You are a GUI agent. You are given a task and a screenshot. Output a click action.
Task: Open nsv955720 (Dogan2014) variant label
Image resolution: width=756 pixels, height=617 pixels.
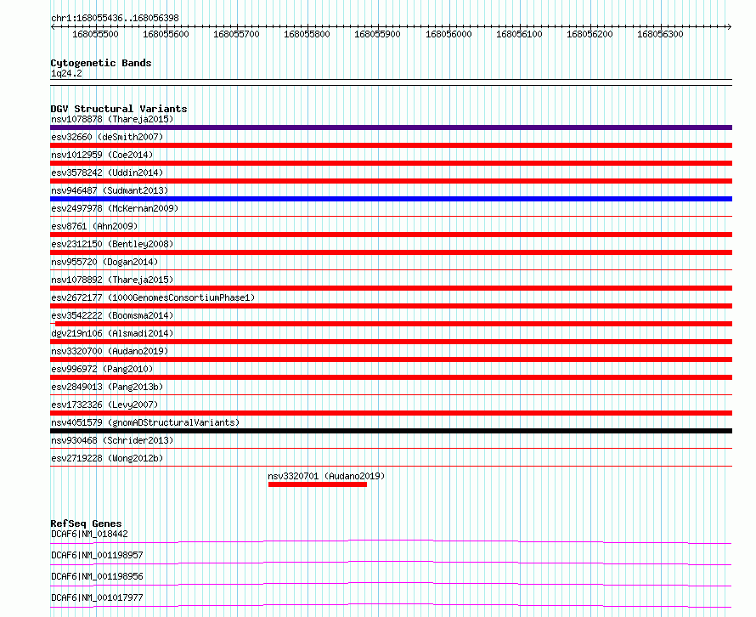104,262
